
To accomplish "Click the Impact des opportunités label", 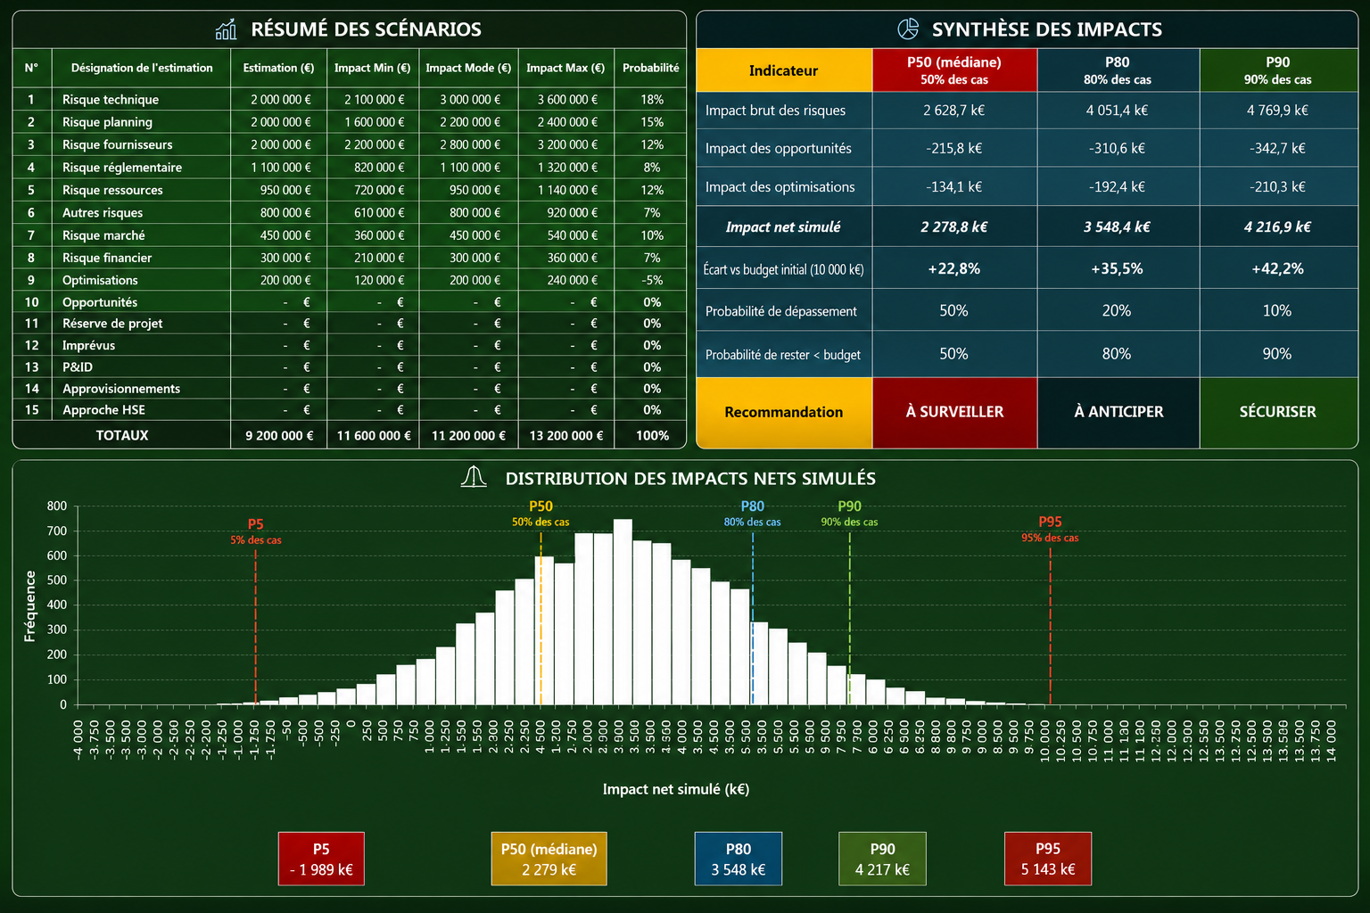I will [778, 148].
